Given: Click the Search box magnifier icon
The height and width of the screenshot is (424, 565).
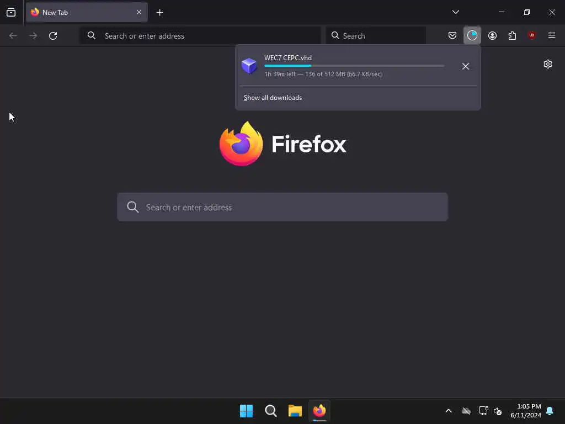Looking at the screenshot, I should tap(335, 35).
